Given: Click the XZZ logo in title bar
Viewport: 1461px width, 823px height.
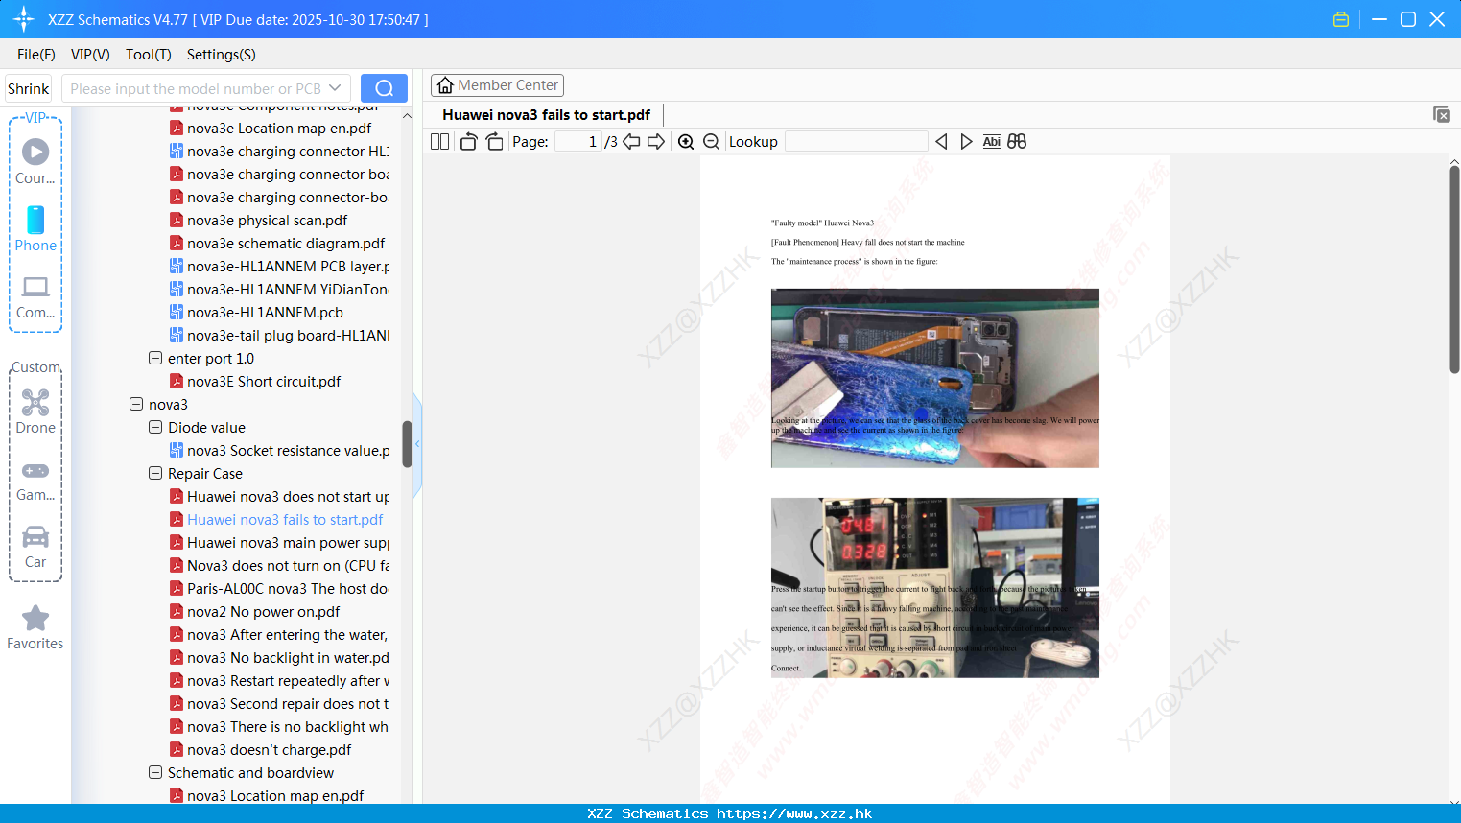Looking at the screenshot, I should 23,19.
